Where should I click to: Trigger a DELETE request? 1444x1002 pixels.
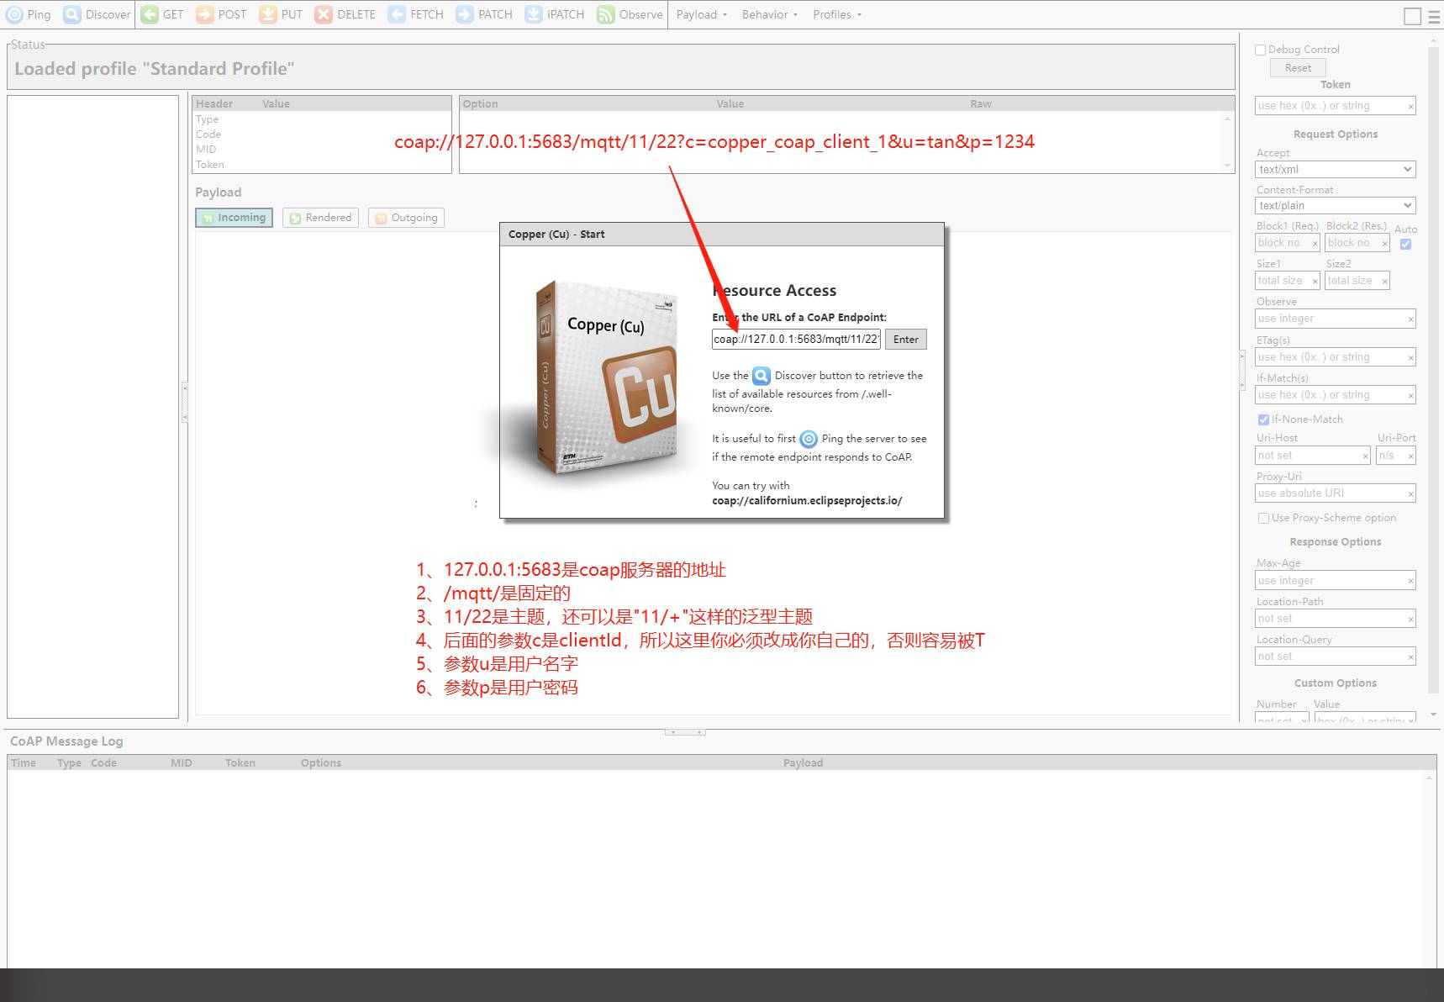click(x=345, y=14)
